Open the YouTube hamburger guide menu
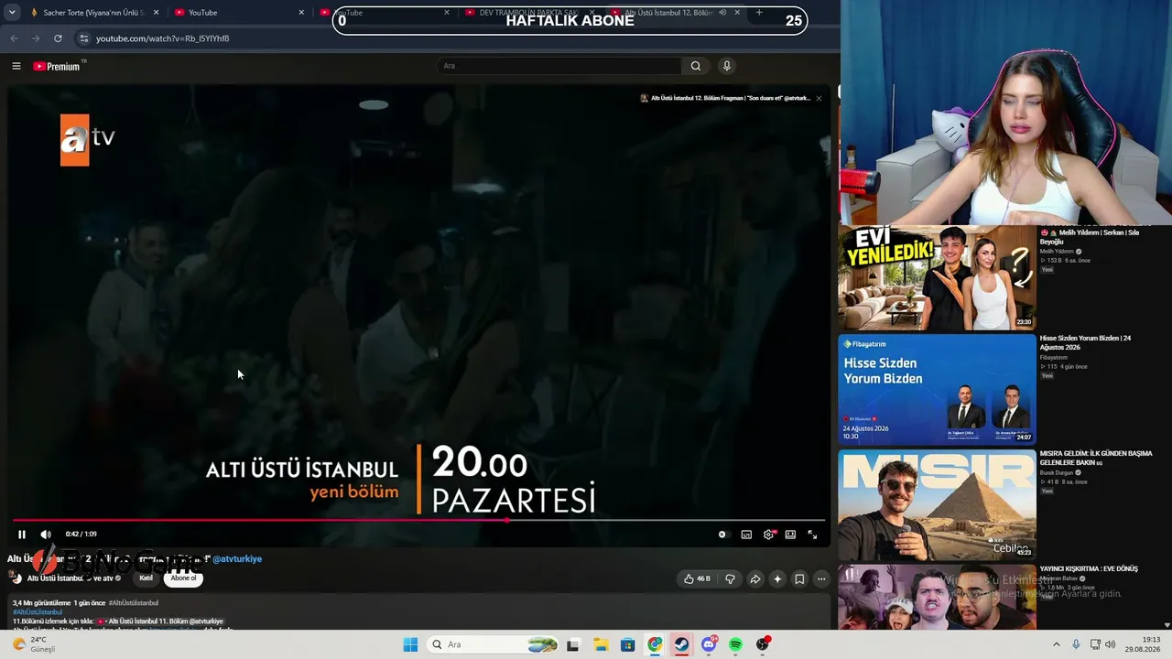This screenshot has height=659, width=1172. [16, 66]
